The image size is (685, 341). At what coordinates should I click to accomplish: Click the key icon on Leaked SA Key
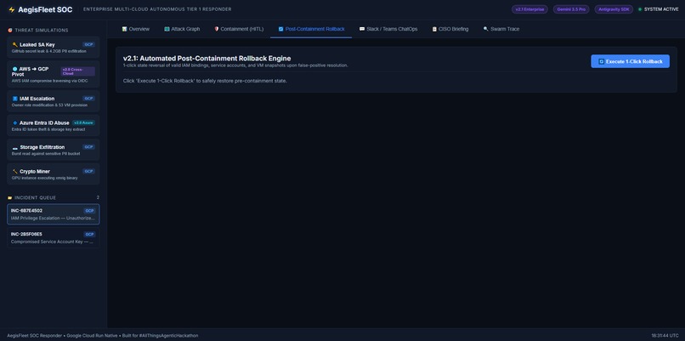point(14,44)
